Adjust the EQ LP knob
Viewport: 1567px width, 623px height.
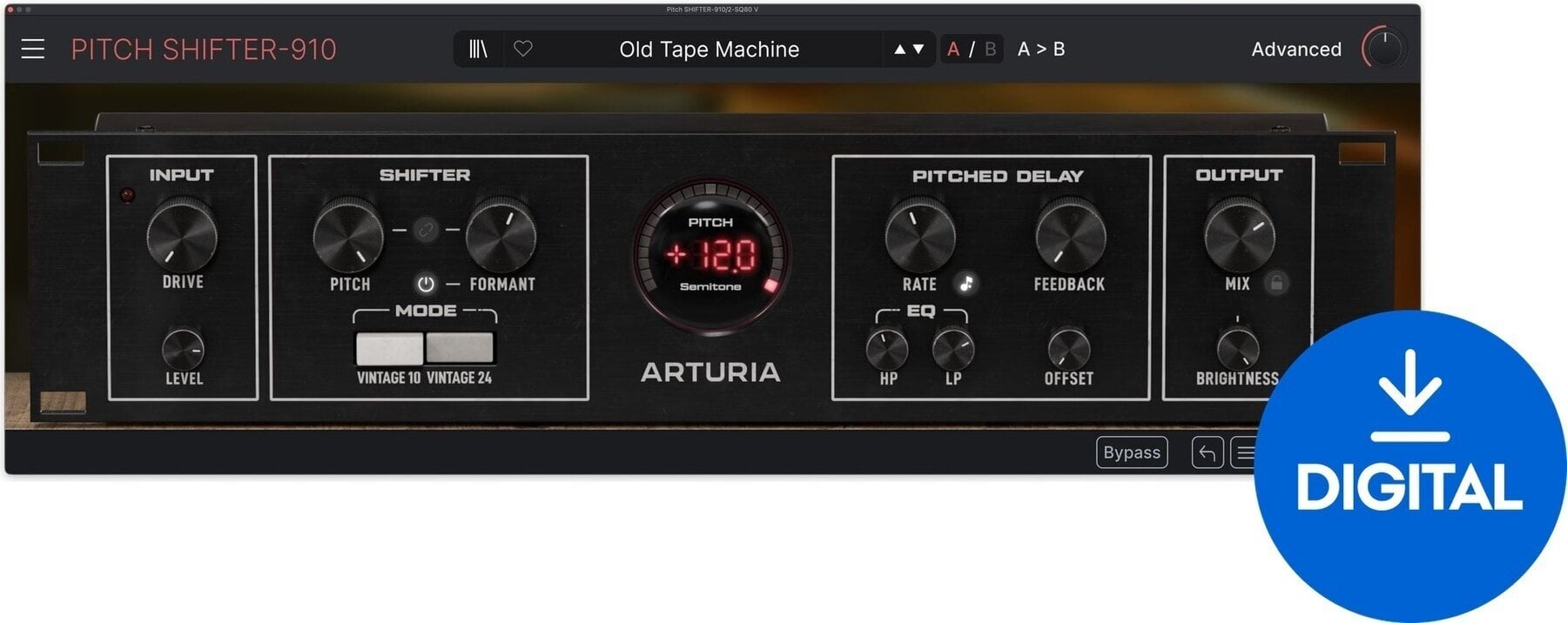[x=953, y=350]
